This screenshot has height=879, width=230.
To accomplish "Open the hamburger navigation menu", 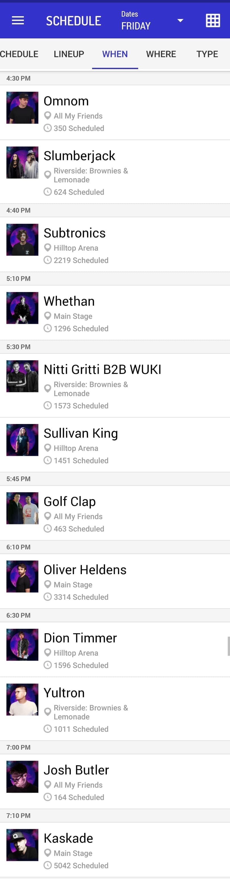I will (18, 21).
